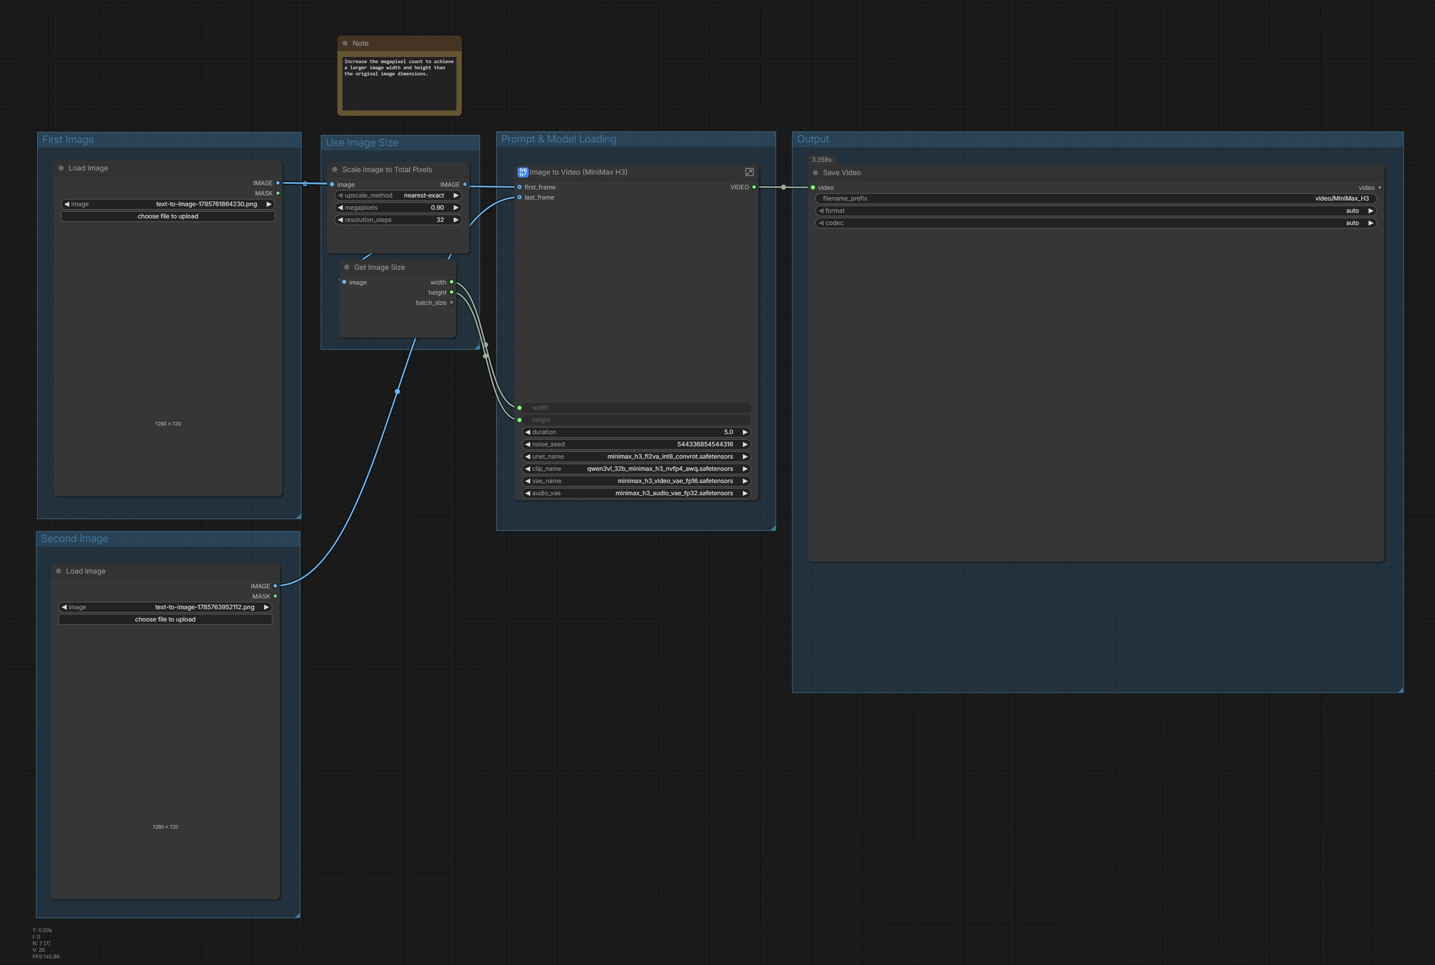Decrease duration using the left arrow
The width and height of the screenshot is (1435, 965).
(527, 432)
